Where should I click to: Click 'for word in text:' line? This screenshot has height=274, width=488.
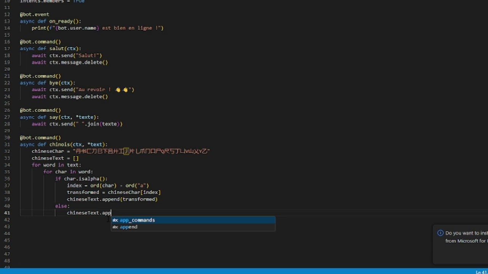(x=56, y=165)
